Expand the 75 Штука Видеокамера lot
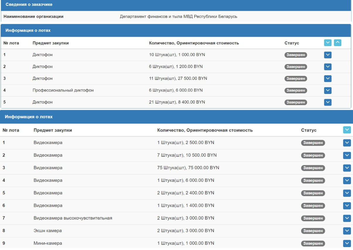353x250 pixels. click(347, 168)
